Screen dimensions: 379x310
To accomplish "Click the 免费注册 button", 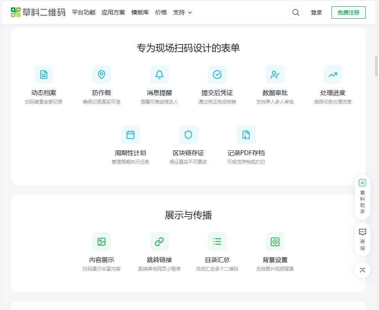I will pyautogui.click(x=348, y=12).
